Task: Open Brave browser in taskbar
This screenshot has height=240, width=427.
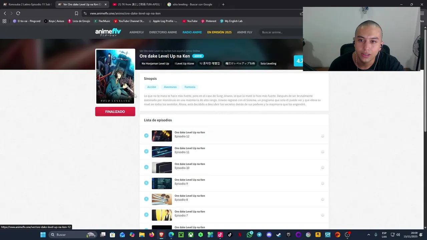Action: 161,235
